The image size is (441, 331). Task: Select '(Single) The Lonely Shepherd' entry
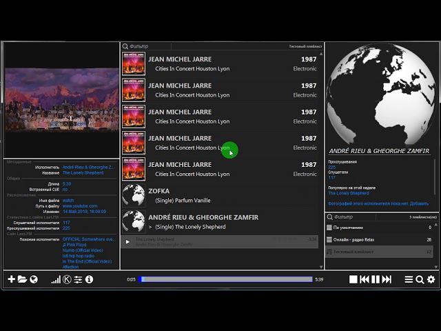(190, 227)
